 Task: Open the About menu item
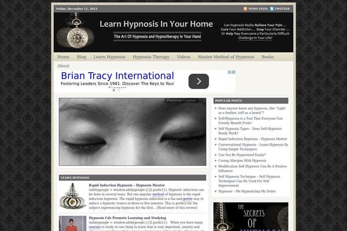pos(63,66)
